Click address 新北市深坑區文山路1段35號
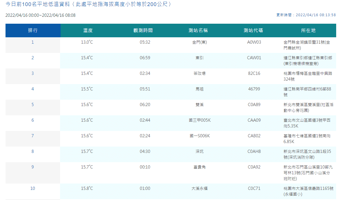 [307, 154]
